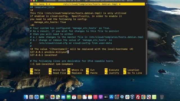Open Podcasts from the Dock

click(101, 97)
